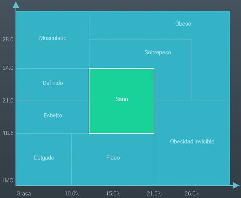This screenshot has height=198, width=241.
Task: Click the 21.0% fat axis label
Action: tap(154, 193)
